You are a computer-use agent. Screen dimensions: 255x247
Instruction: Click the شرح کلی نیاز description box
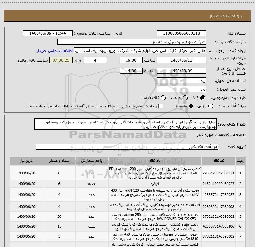pos(126,124)
